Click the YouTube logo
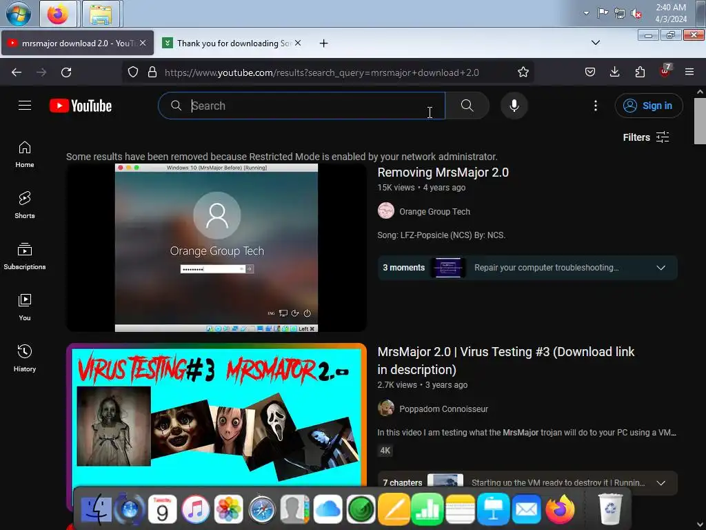706x530 pixels. pyautogui.click(x=81, y=106)
